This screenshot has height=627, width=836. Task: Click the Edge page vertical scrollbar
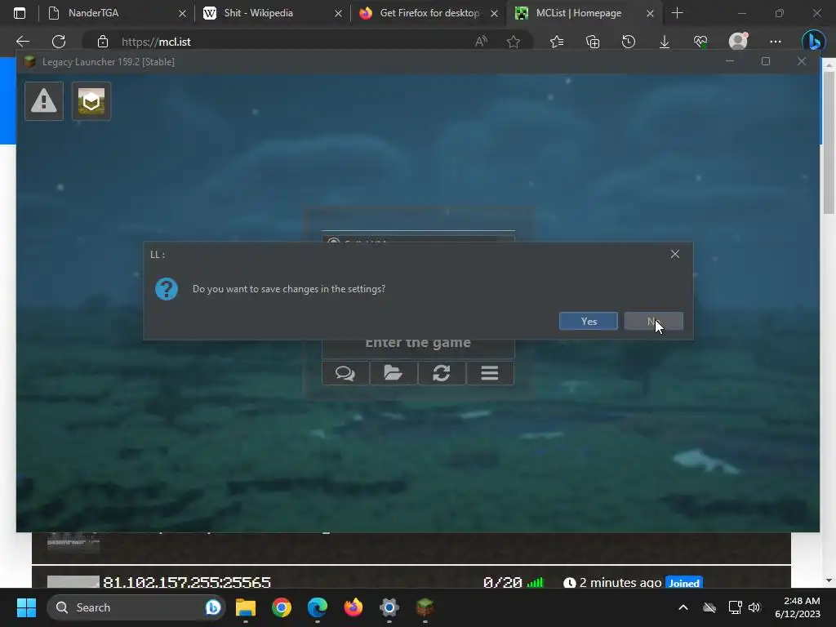[829, 143]
